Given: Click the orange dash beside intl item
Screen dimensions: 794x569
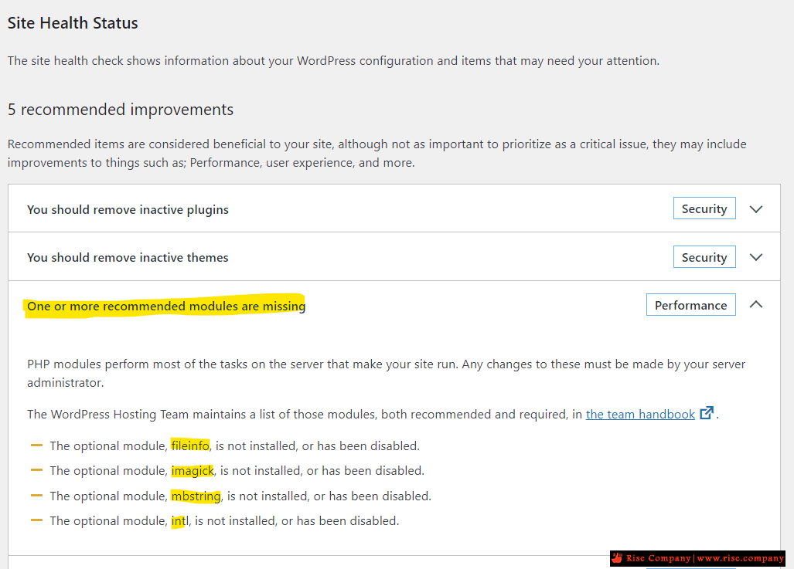Looking at the screenshot, I should (x=36, y=520).
